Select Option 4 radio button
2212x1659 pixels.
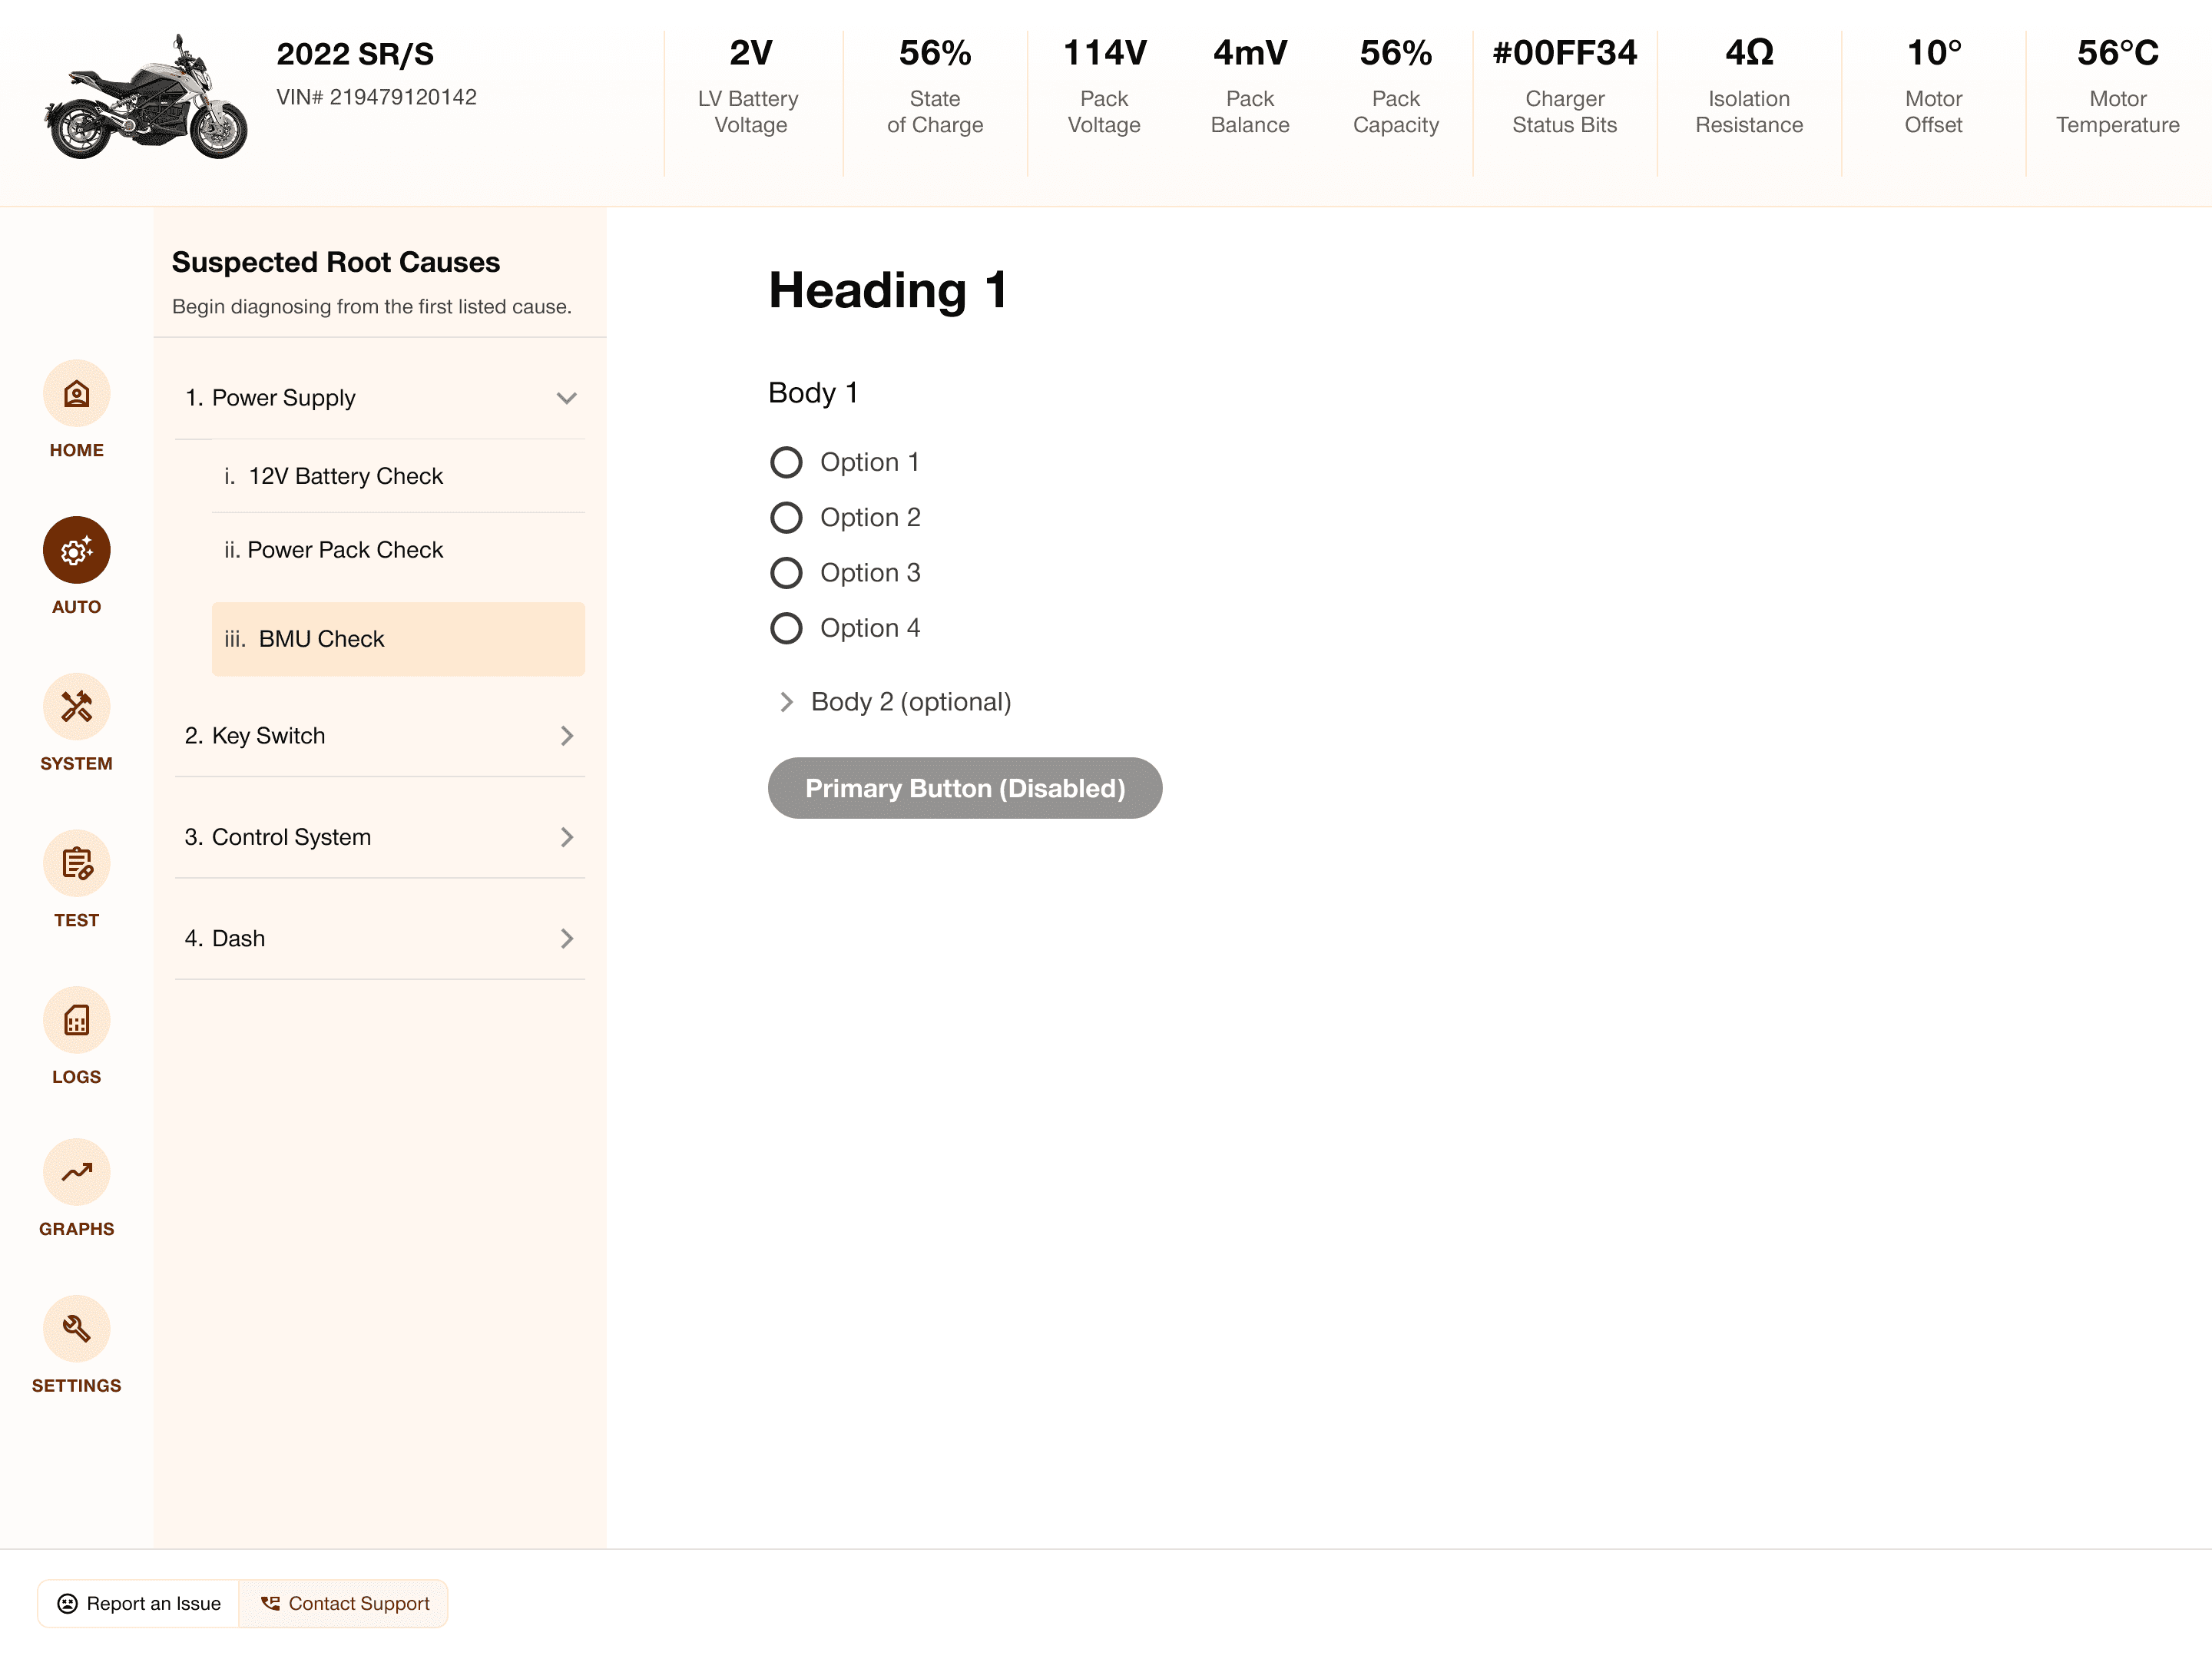tap(786, 628)
